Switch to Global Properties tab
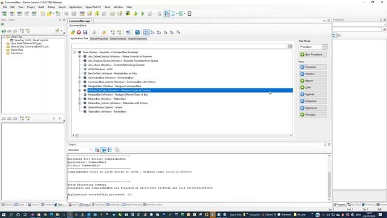 [99, 39]
